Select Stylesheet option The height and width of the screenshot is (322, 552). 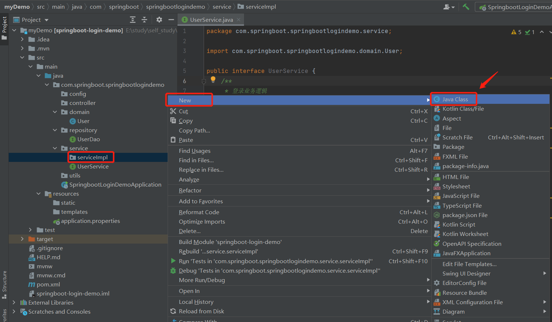coord(490,186)
